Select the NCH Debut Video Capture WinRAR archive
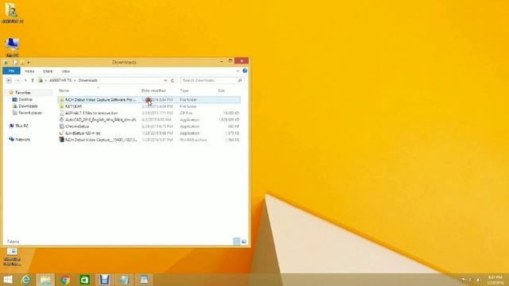 (x=150, y=140)
